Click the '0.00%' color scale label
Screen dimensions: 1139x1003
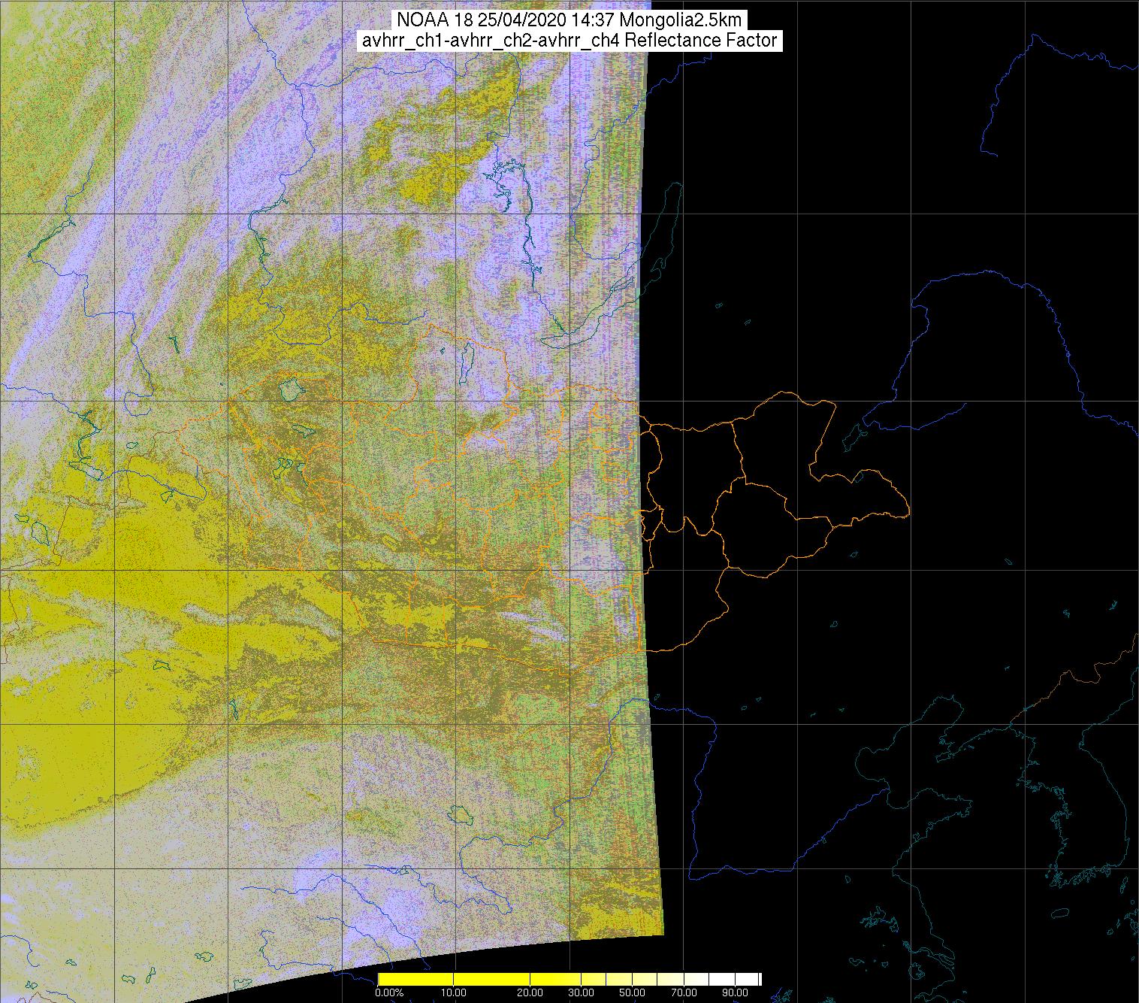click(389, 992)
